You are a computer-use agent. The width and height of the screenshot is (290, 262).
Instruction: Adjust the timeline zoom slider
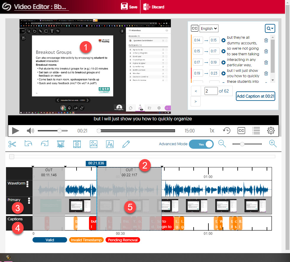click(247, 144)
